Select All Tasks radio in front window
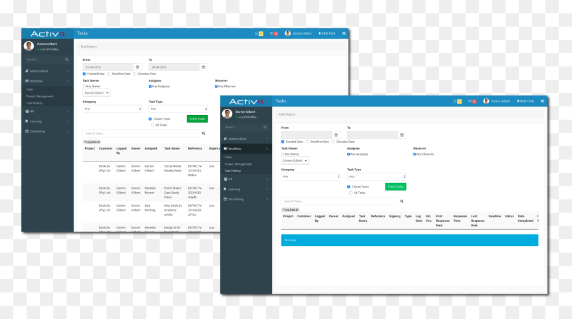The height and width of the screenshot is (319, 572). (351, 193)
